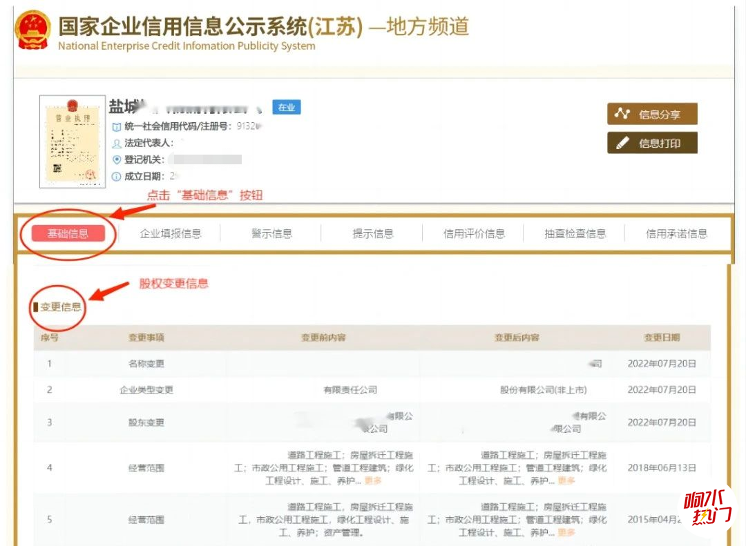Click the 变更后内容 column header

pyautogui.click(x=517, y=338)
